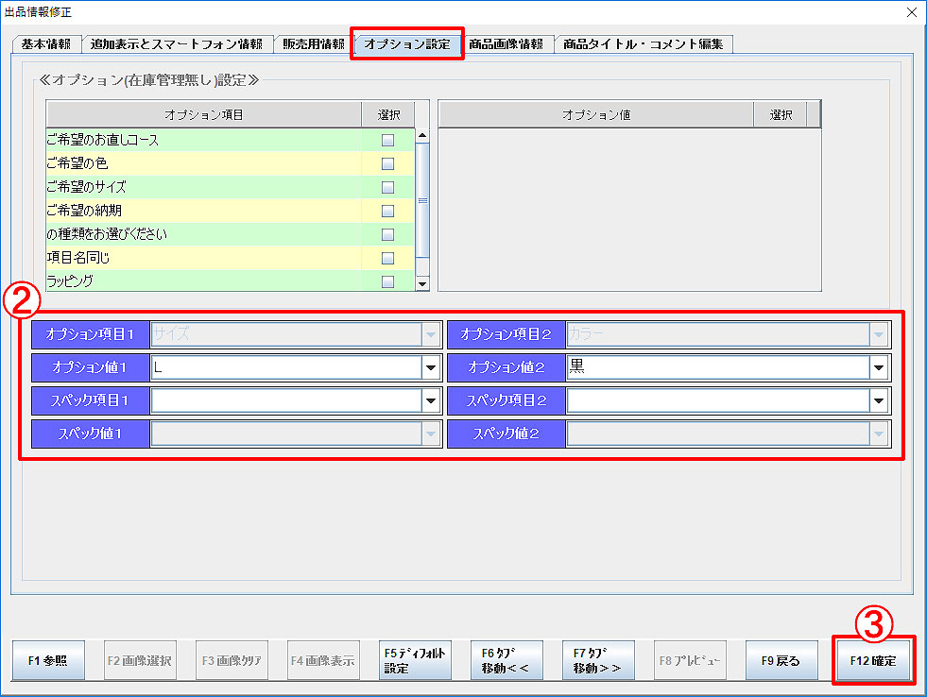Select the ご希望の納期 checkbox

point(387,211)
